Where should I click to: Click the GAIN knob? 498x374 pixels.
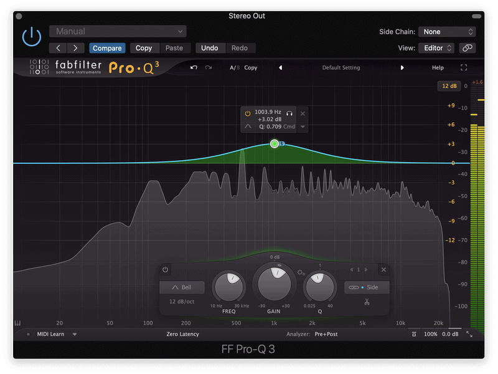click(x=274, y=284)
